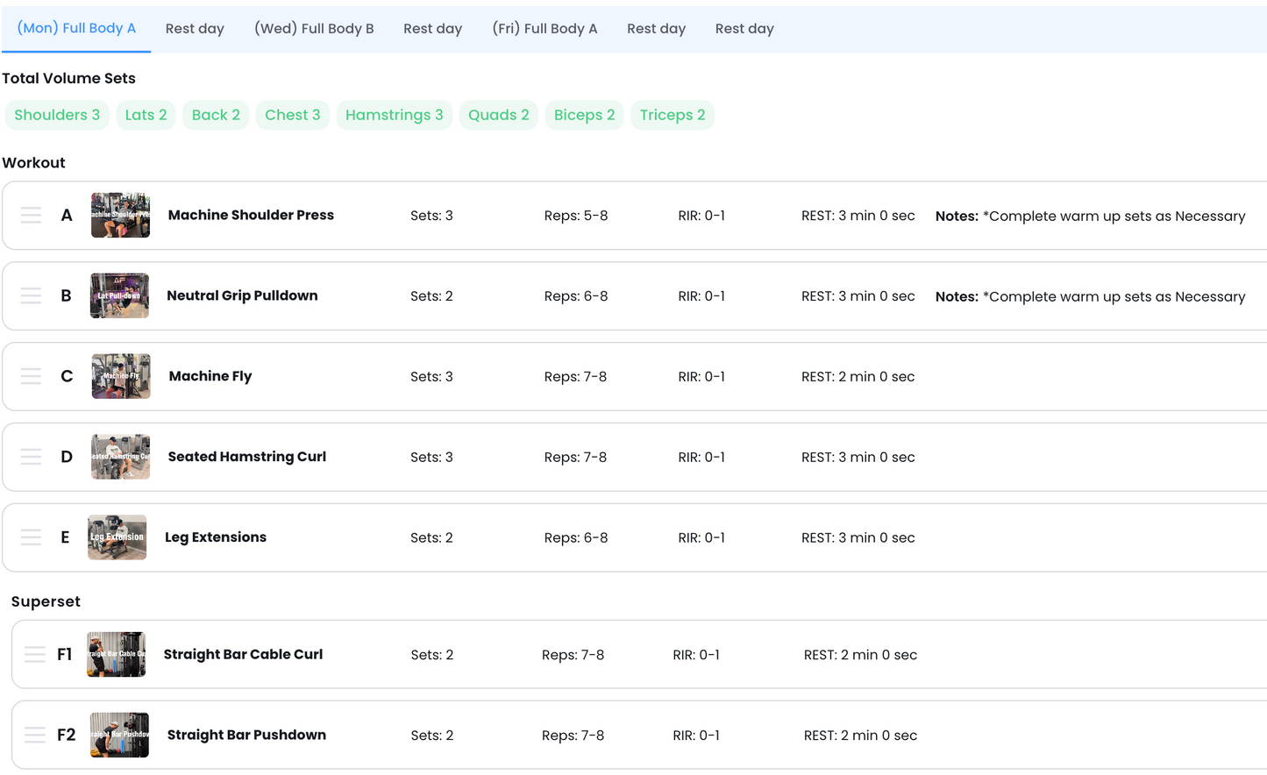Select the Triceps 2 volume tag
Screen dimensions: 1267x775
[x=673, y=115]
